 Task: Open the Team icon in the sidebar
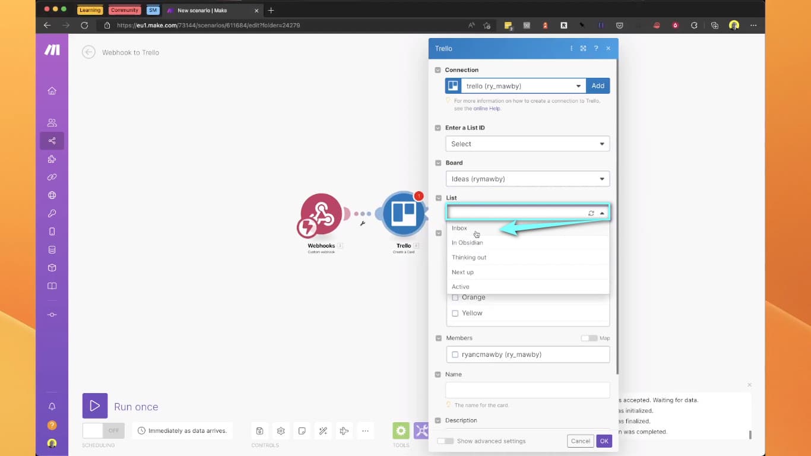click(x=52, y=122)
